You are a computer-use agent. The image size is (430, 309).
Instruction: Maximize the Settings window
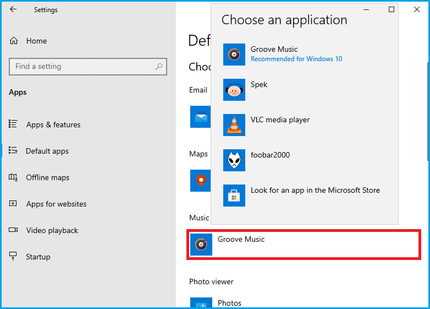392,9
